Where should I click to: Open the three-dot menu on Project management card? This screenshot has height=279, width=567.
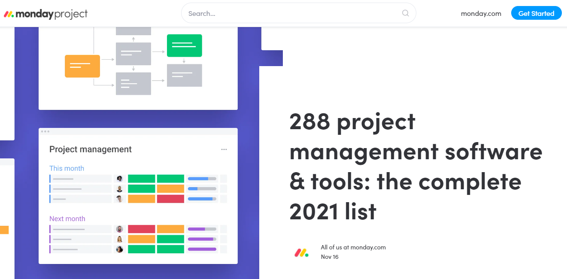pos(224,149)
